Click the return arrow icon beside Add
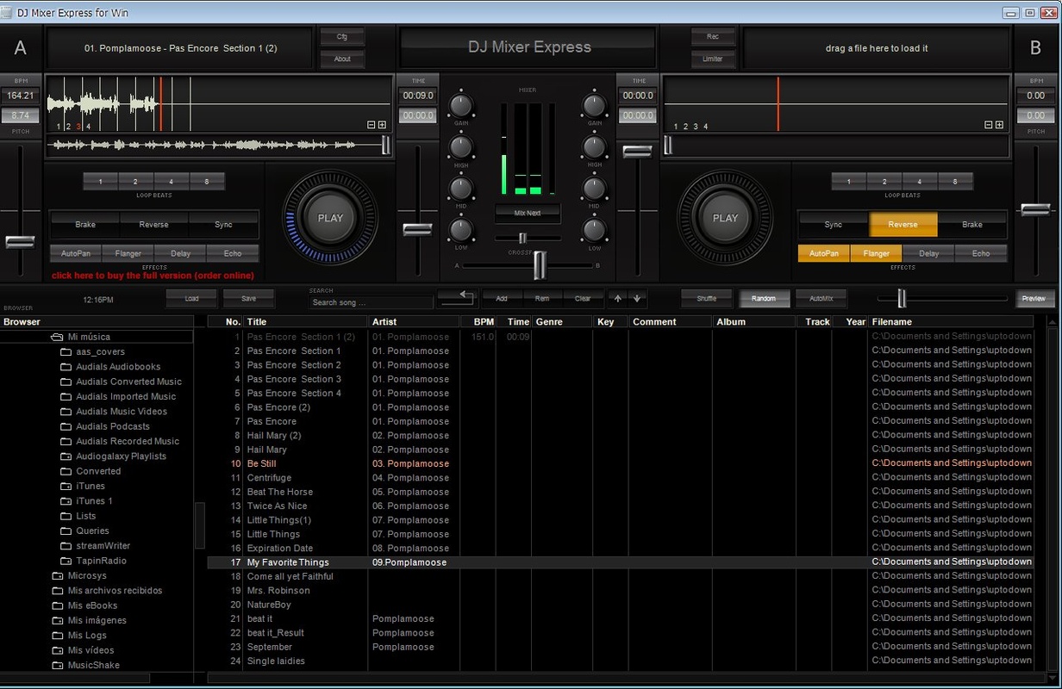The height and width of the screenshot is (689, 1062). coord(457,298)
